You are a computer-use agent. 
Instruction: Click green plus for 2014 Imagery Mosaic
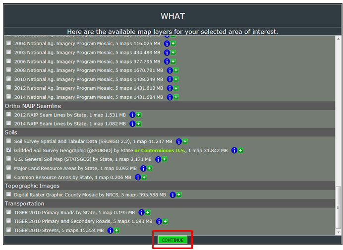(176, 97)
